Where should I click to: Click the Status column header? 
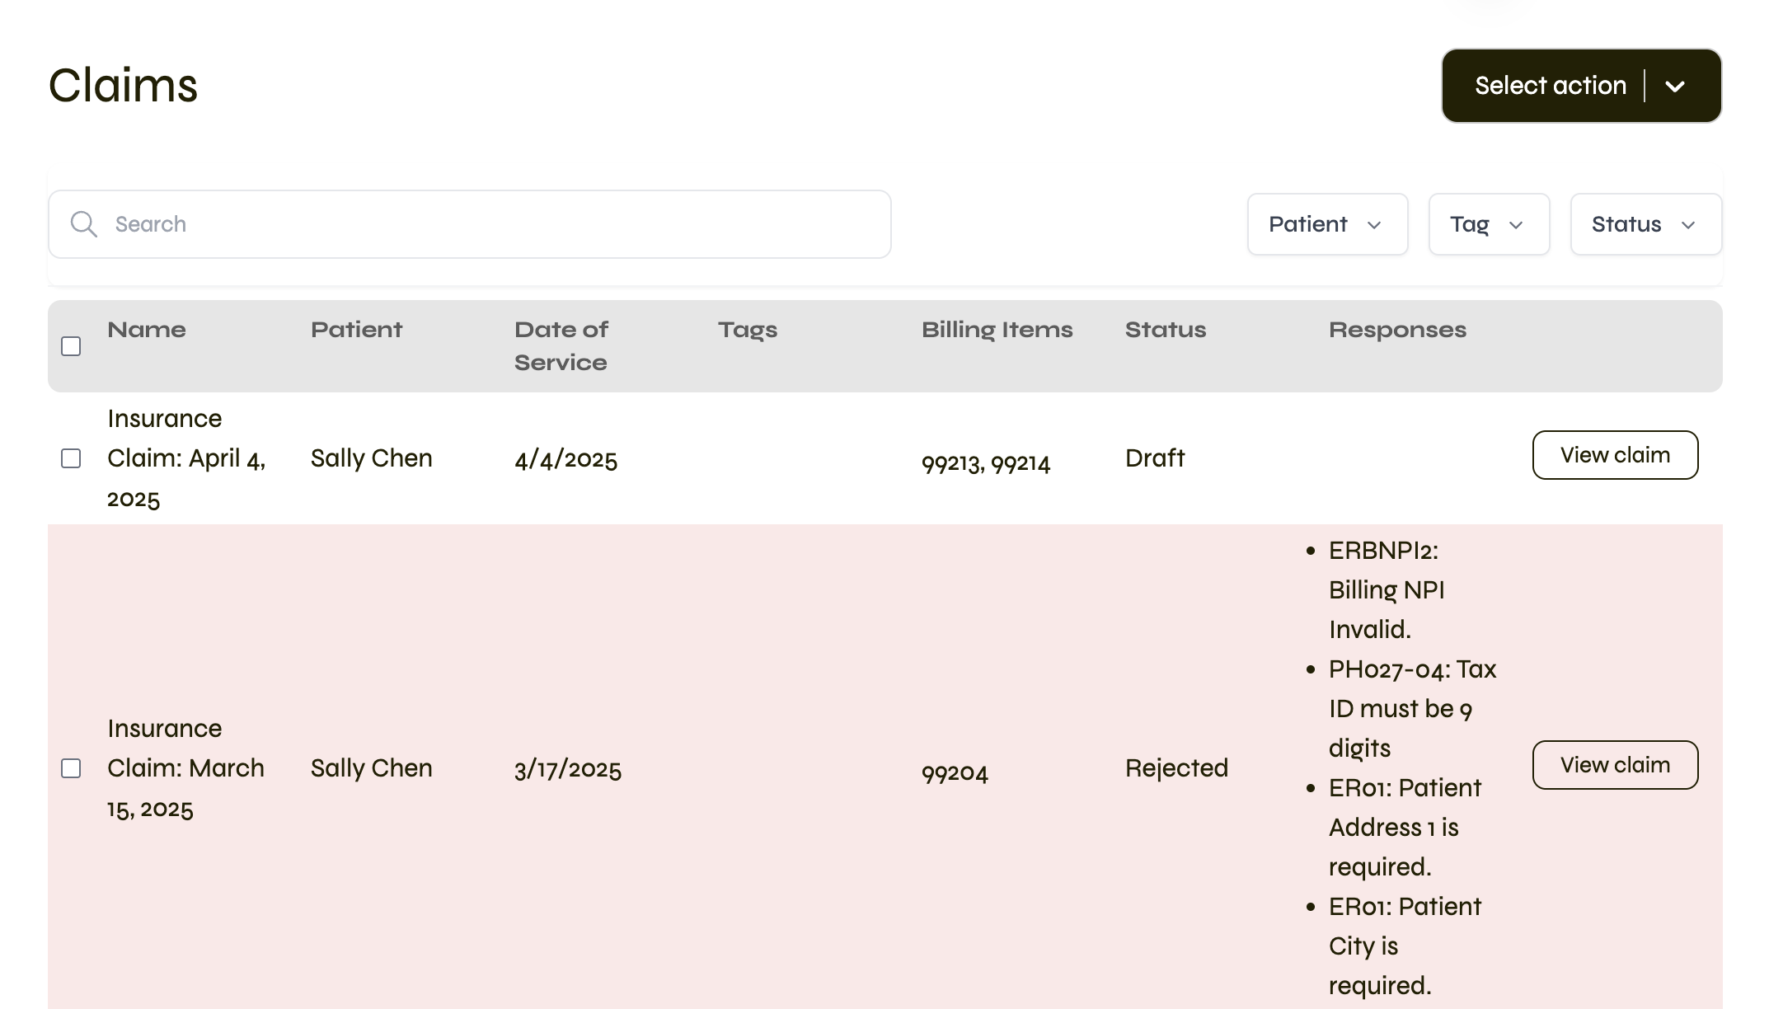coord(1166,330)
